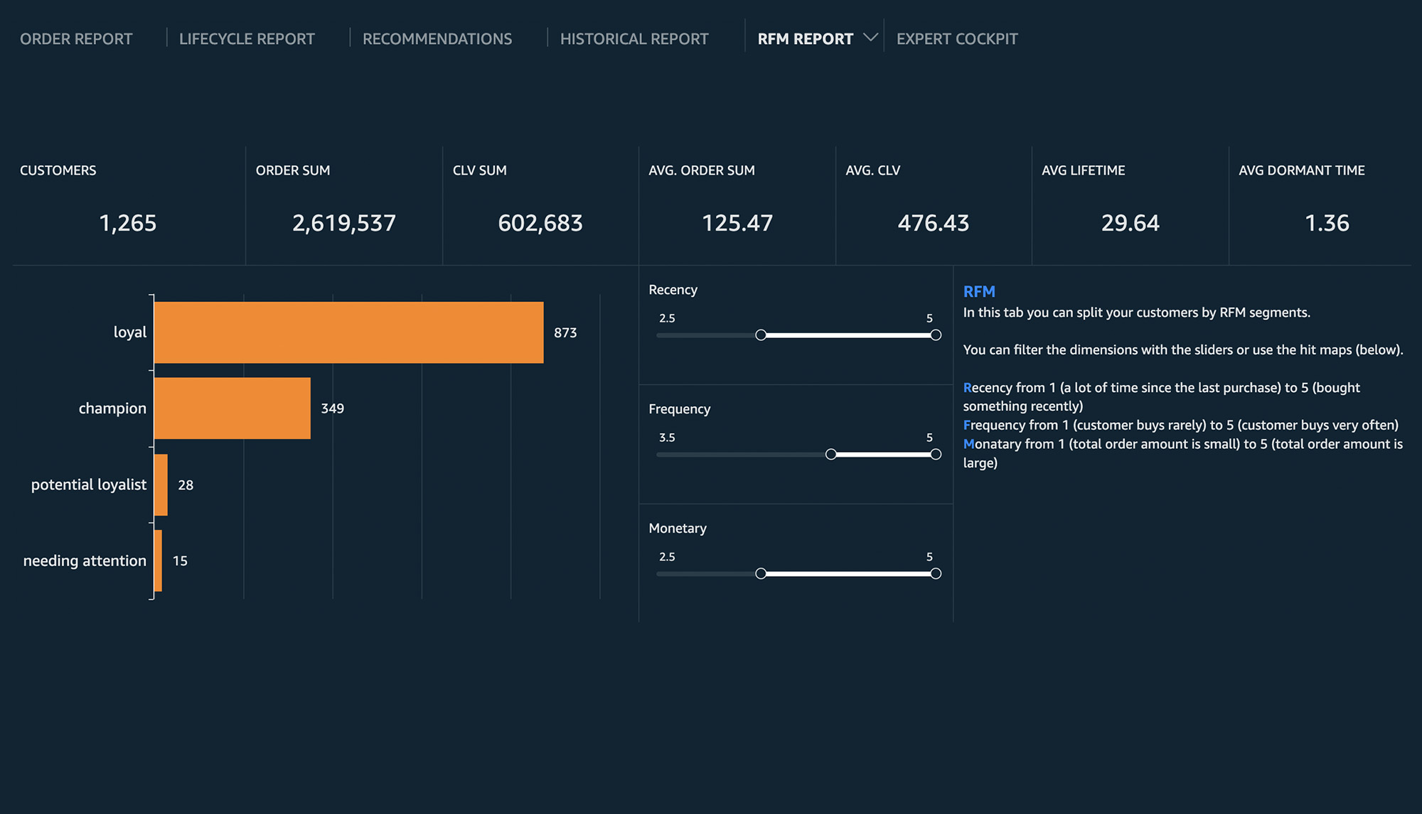This screenshot has width=1422, height=814.
Task: Switch to the Order Report tab
Action: (76, 39)
